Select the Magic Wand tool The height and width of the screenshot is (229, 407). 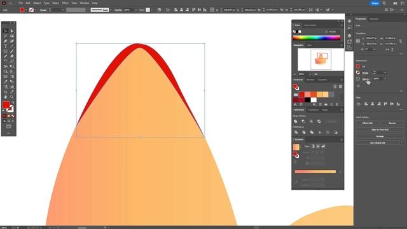tap(6, 36)
